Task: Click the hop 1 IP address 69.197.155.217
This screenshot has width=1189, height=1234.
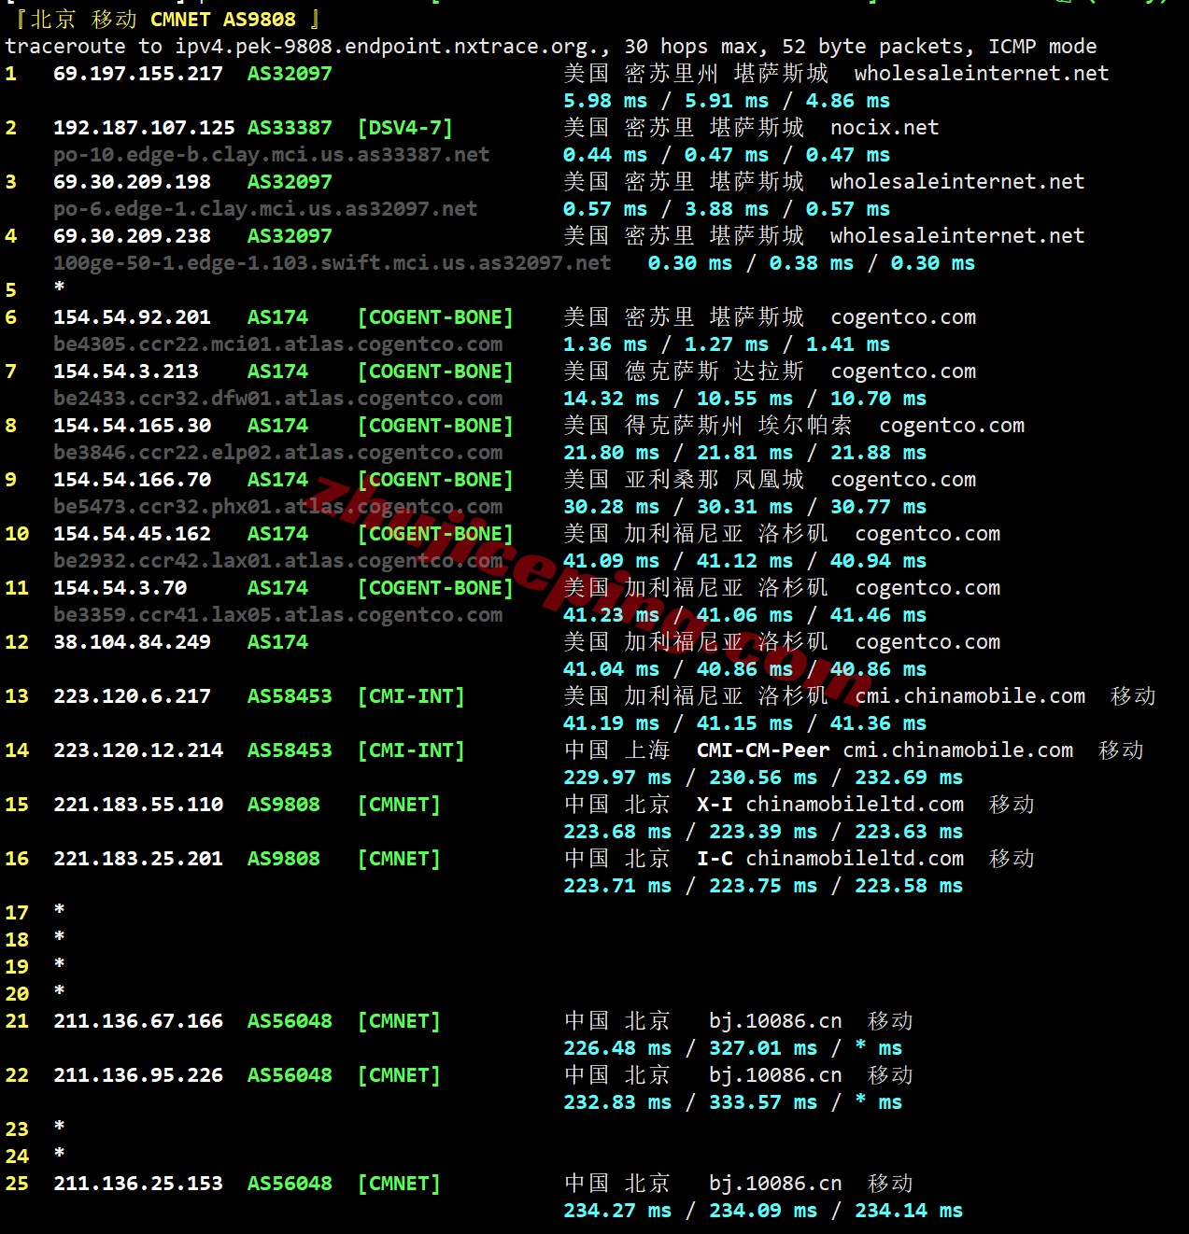Action: [x=138, y=74]
